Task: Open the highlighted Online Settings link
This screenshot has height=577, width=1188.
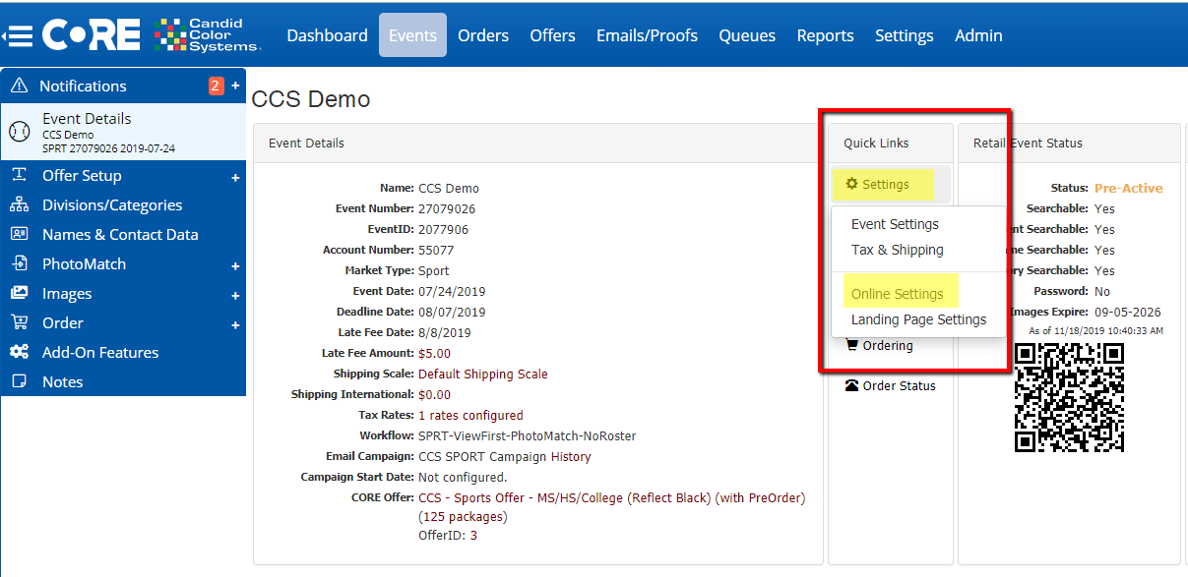Action: (899, 293)
